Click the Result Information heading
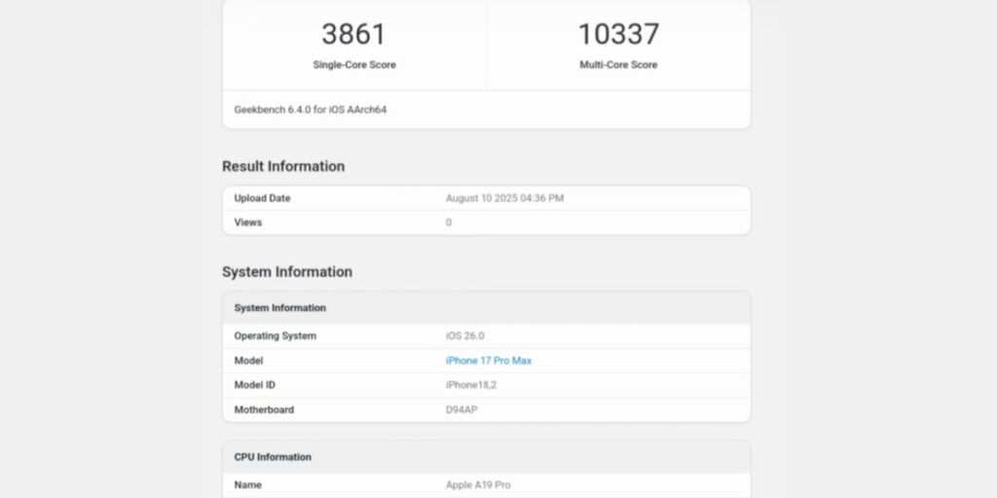997x498 pixels. (283, 166)
